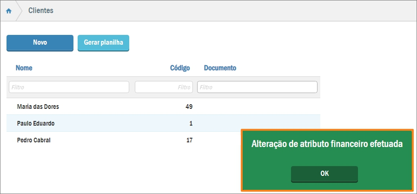The image size is (417, 194).
Task: Dismiss the notification with OK
Action: pyautogui.click(x=324, y=174)
